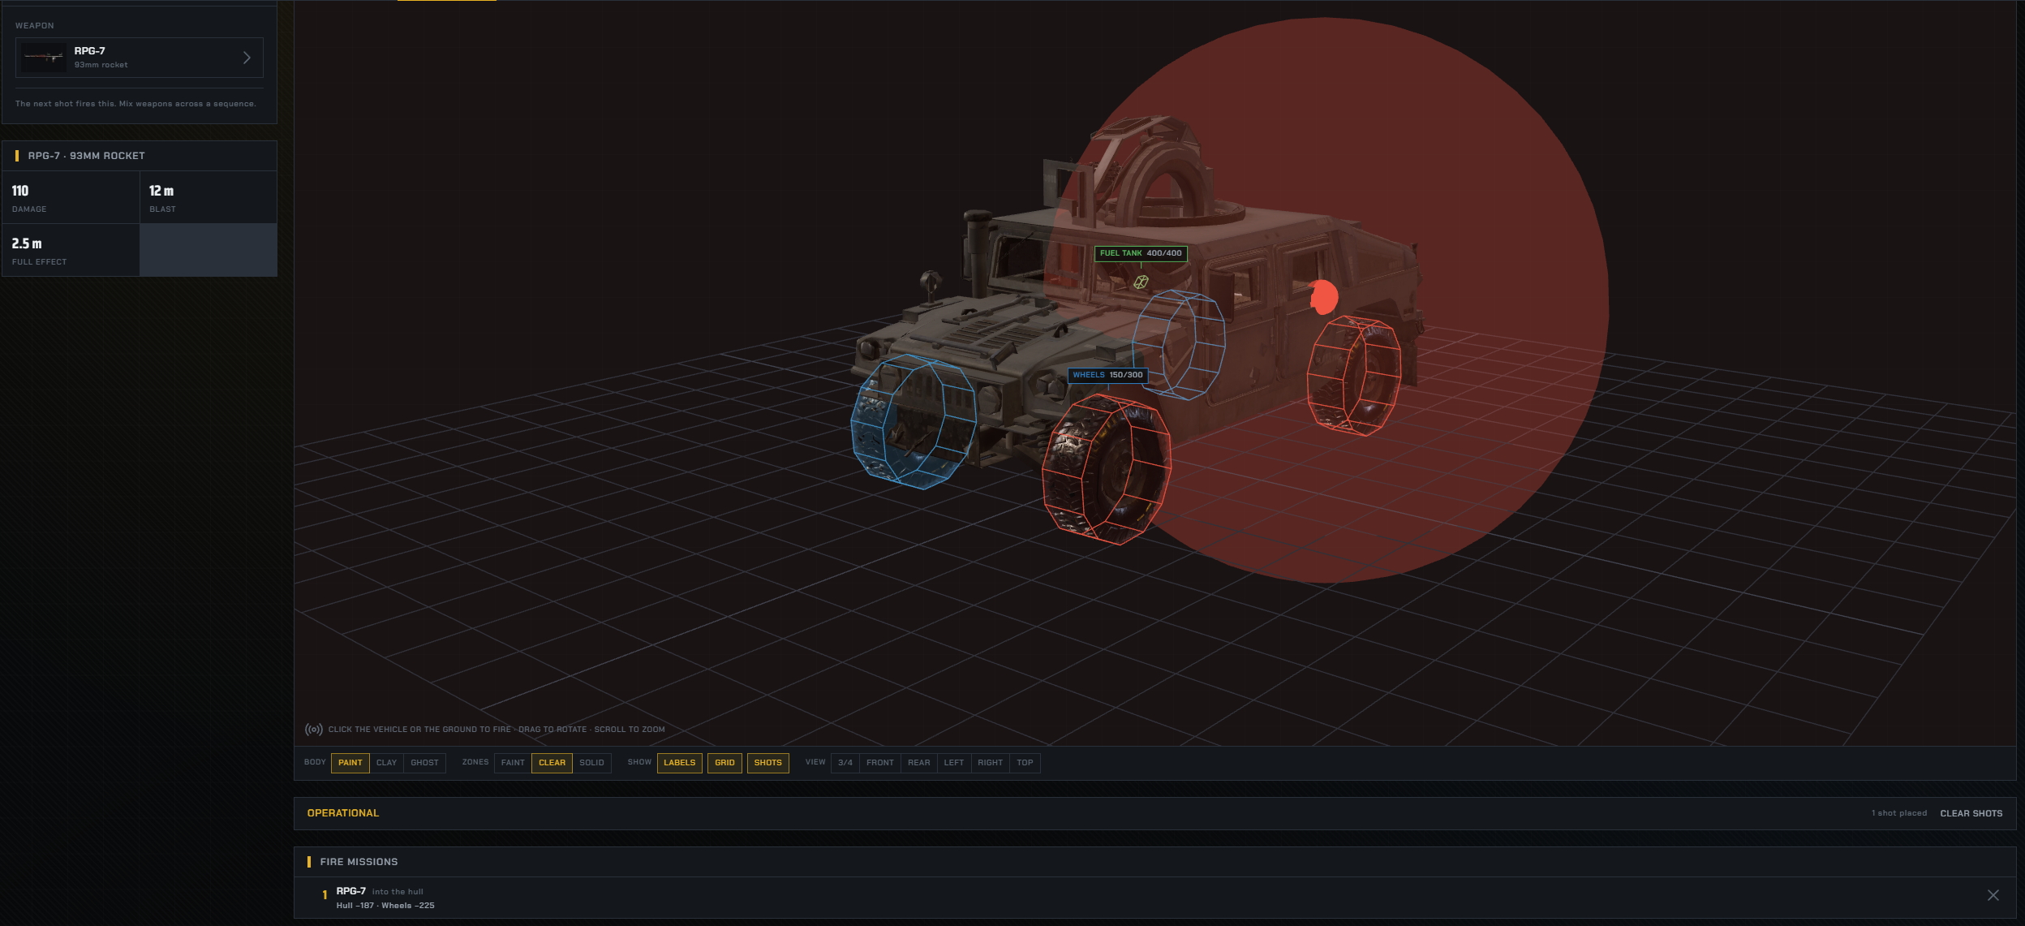
Task: Click the WHEELS 150/300 label
Action: 1107,375
